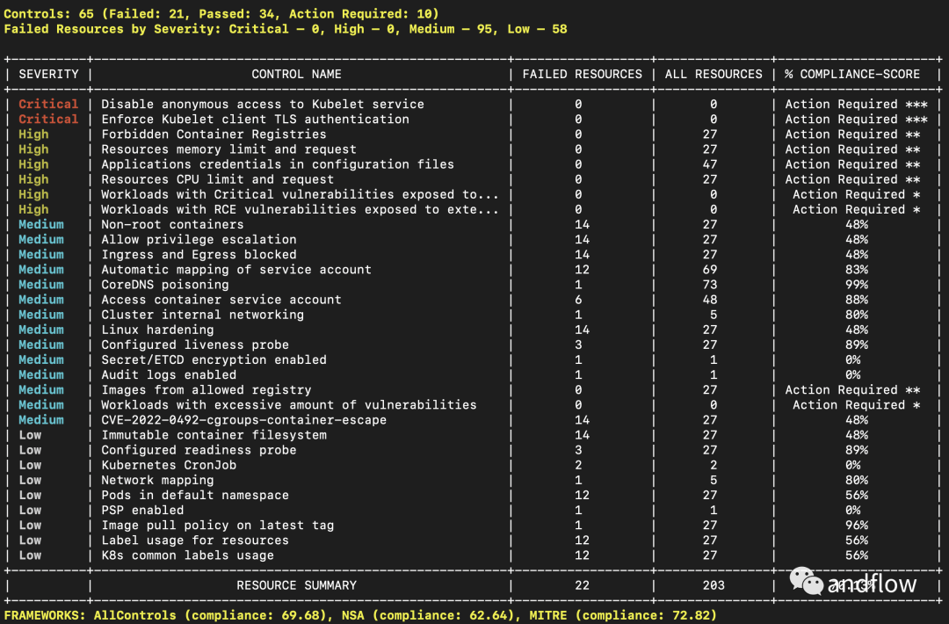Click 'Workloads with RCE vulnerabilities' control name

[301, 209]
